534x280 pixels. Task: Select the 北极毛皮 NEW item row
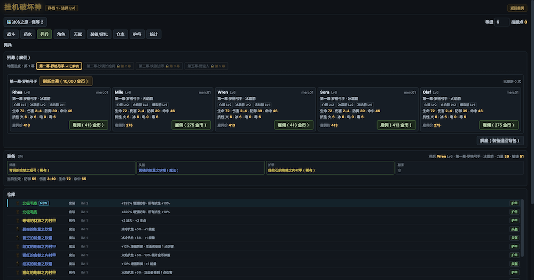click(263, 204)
